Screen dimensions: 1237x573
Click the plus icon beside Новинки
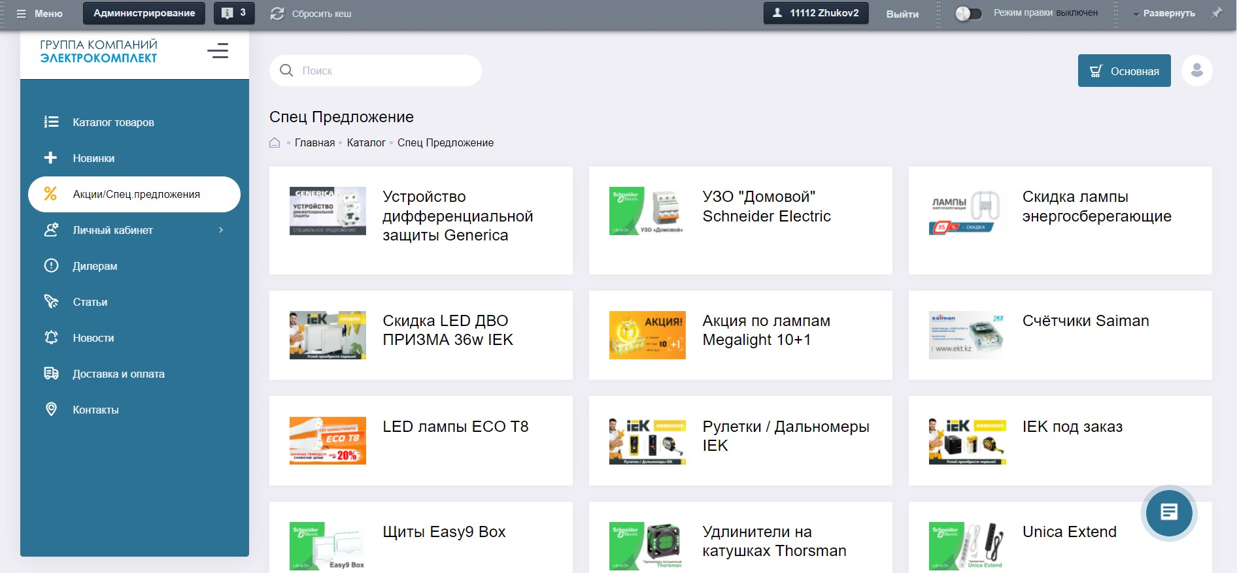coord(50,158)
